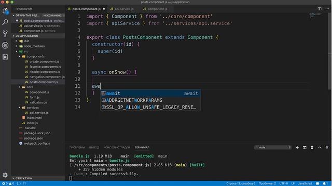This screenshot has width=332, height=186.
Task: Open the Debug view in activity bar
Action: 5,45
